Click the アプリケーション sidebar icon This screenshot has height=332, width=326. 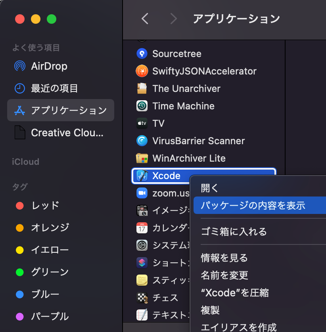[x=20, y=110]
